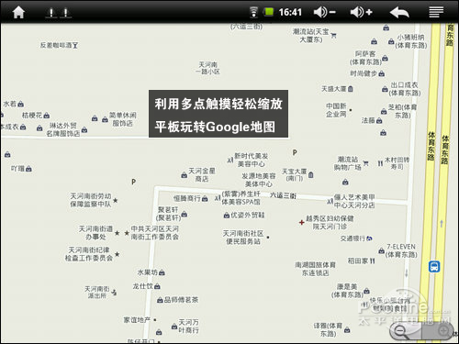The image size is (459, 344).
Task: Tap the blue bus stop icon
Action: [434, 266]
